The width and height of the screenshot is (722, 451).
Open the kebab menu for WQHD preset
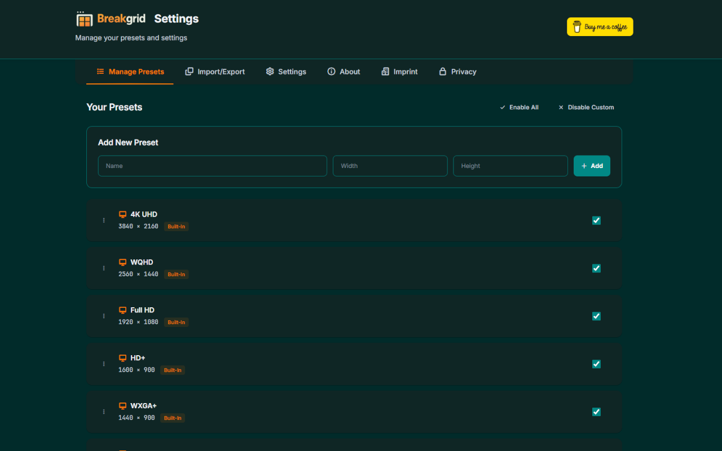[x=103, y=268]
